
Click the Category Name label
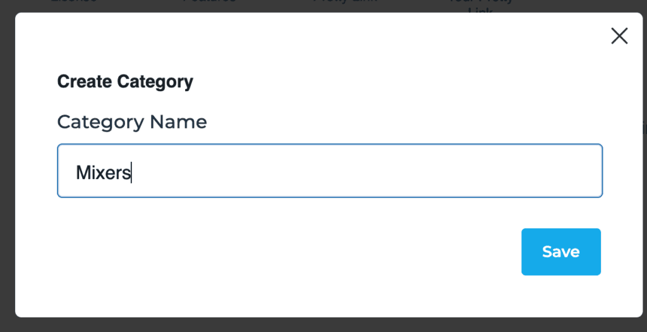click(x=132, y=121)
